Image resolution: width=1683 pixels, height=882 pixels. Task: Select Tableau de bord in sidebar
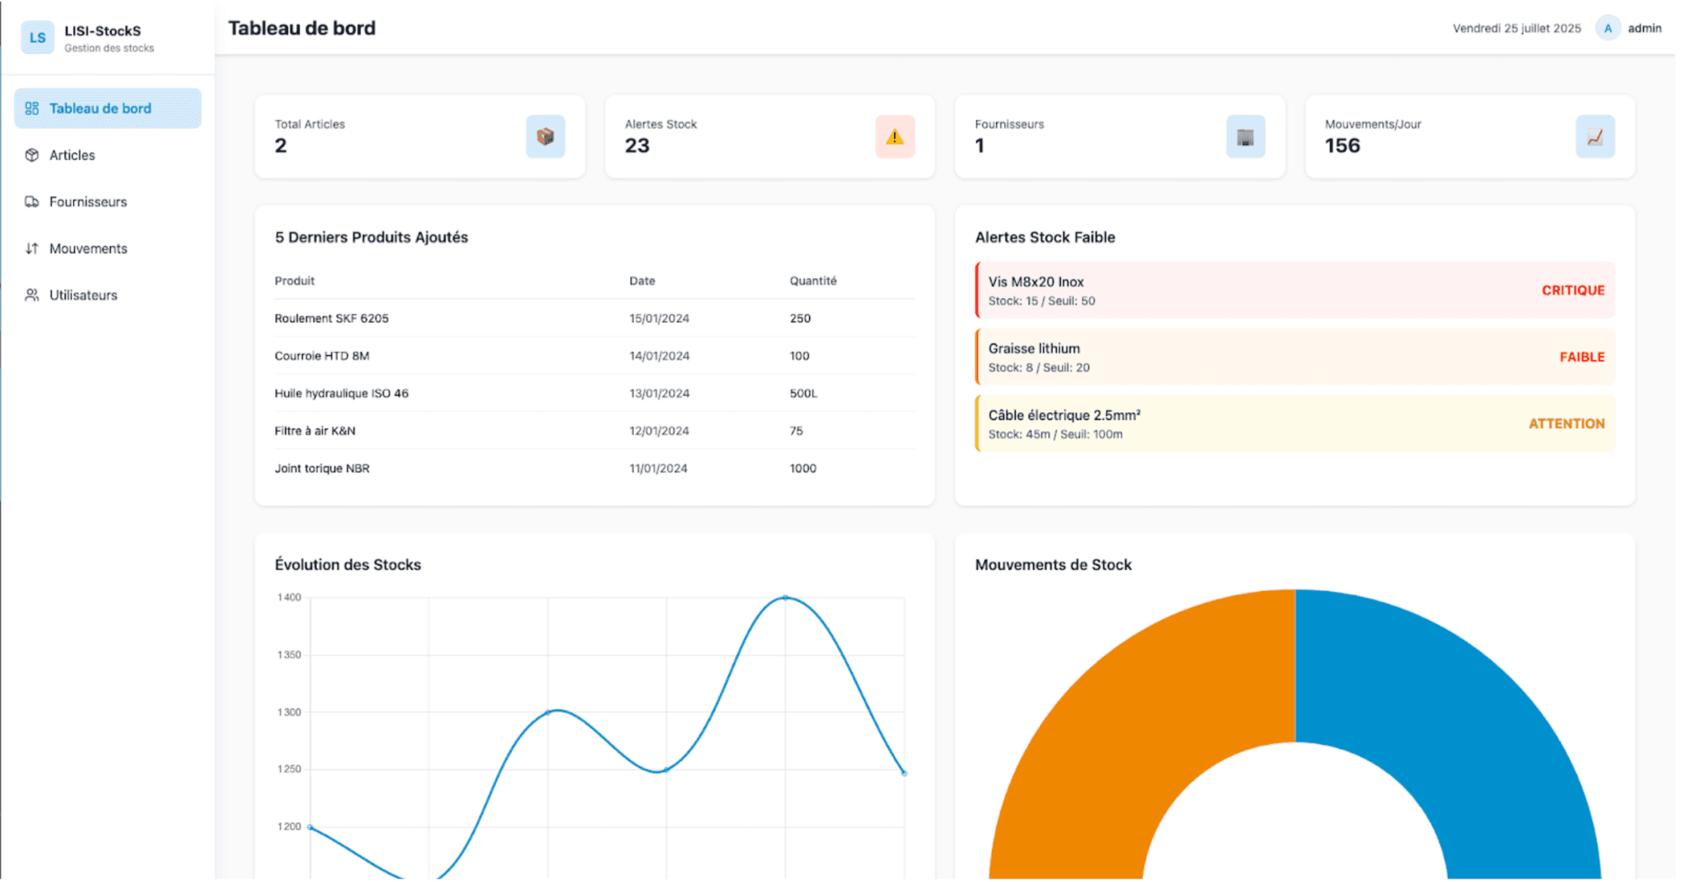[x=100, y=109]
